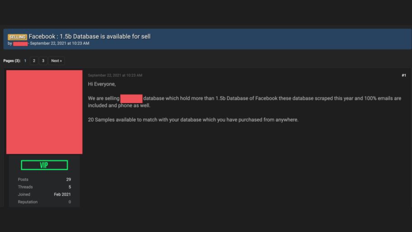Click the Posts count 29
412x232 pixels.
69,180
